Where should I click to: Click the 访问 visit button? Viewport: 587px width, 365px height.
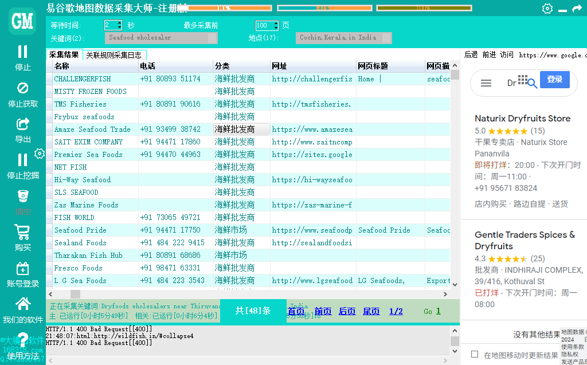(507, 54)
